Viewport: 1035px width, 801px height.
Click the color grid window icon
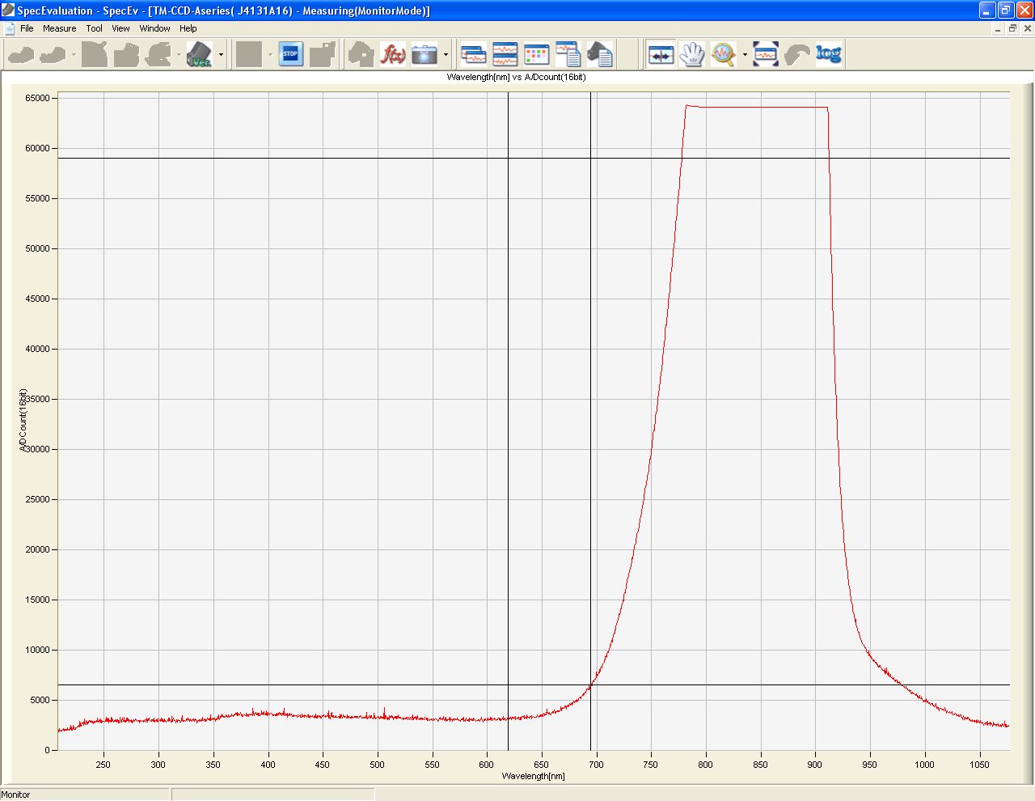[536, 54]
